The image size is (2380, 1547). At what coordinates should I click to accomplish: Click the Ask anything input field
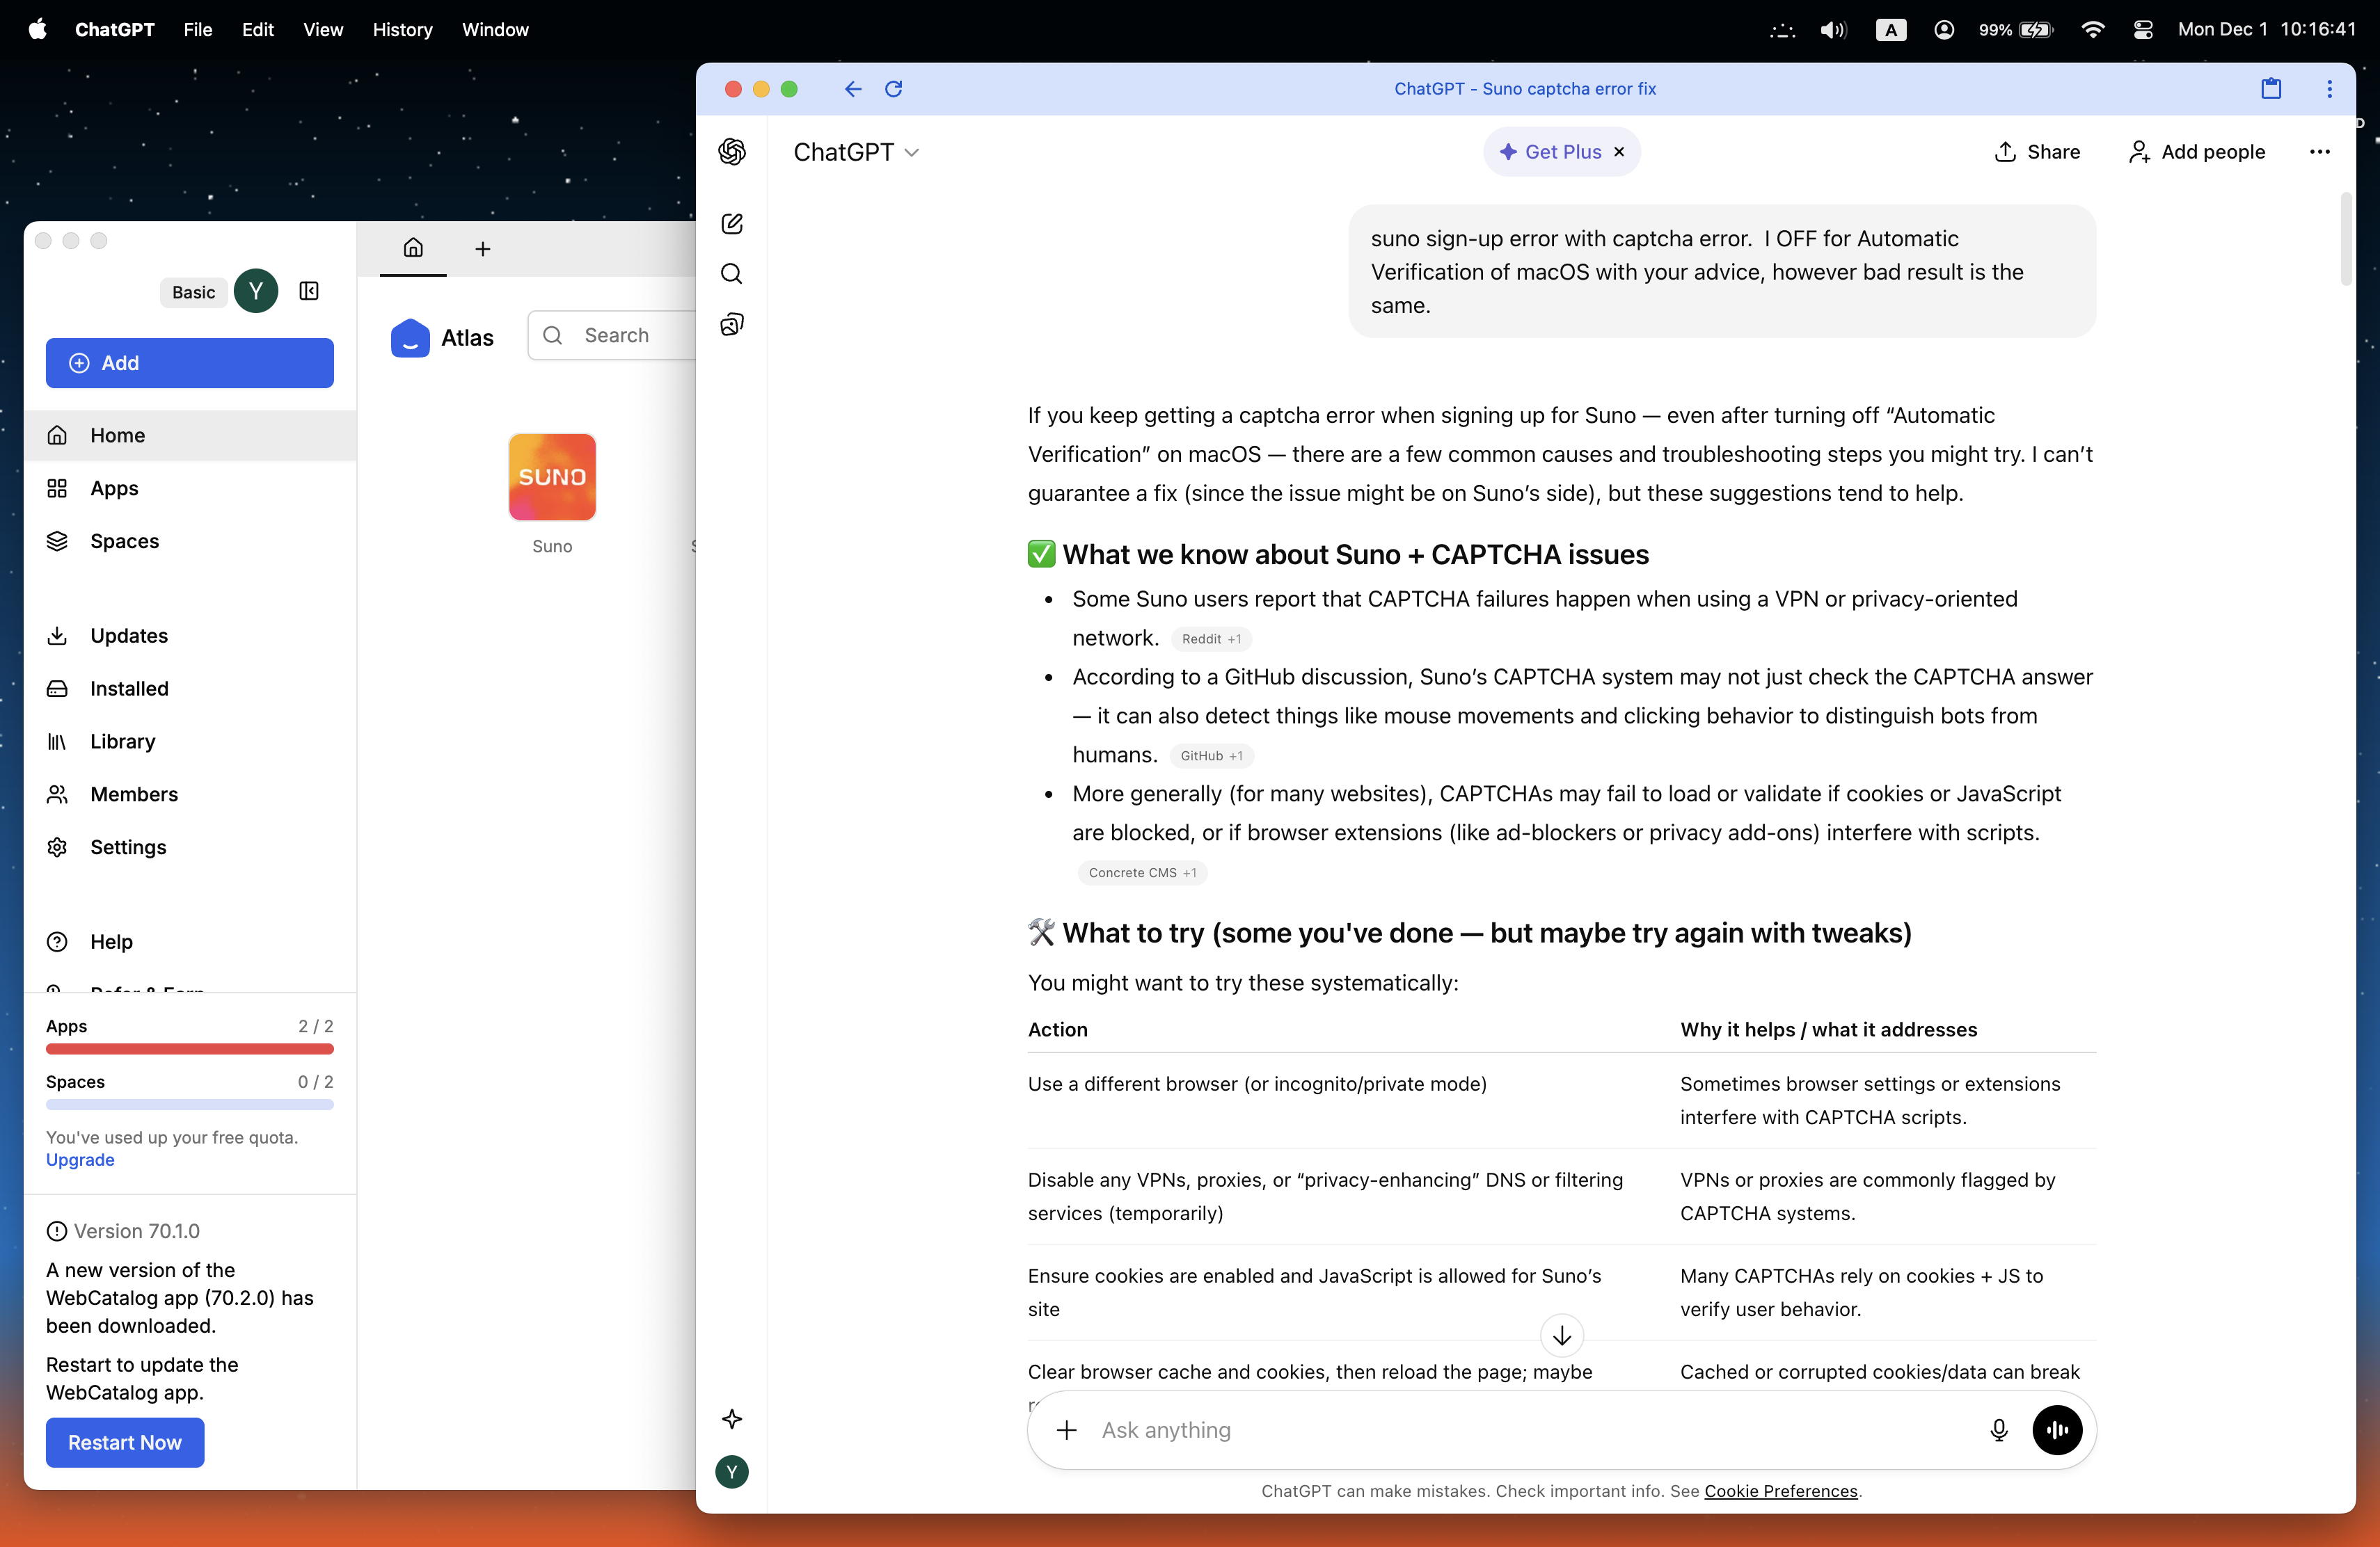pos(1530,1430)
